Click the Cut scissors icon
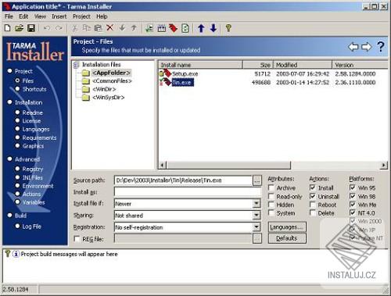 (75, 28)
